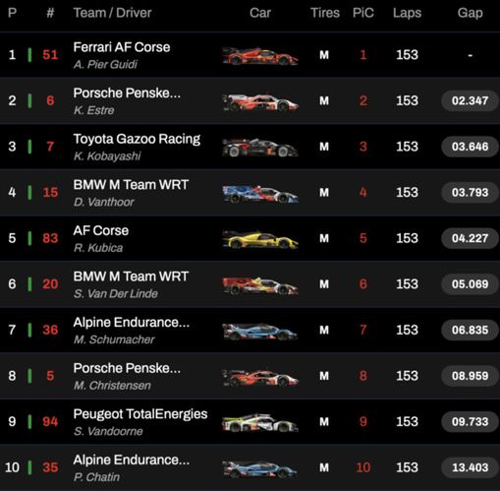Viewport: 500px width, 491px height.
Task: Click the PiC column header
Action: pyautogui.click(x=363, y=13)
